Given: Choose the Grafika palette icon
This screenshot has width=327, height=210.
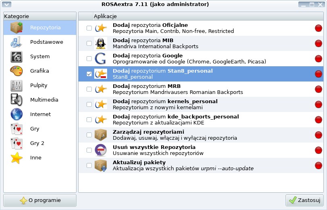Looking at the screenshot, I should click(x=17, y=71).
